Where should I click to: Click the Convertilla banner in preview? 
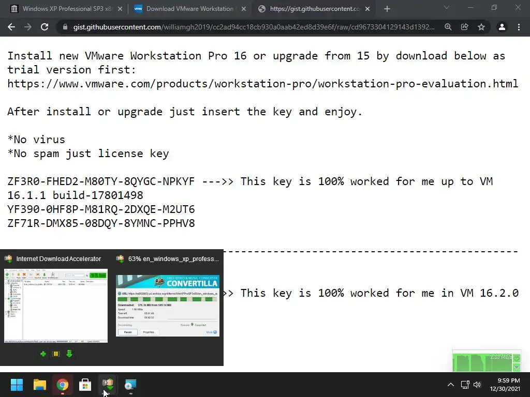pyautogui.click(x=168, y=282)
